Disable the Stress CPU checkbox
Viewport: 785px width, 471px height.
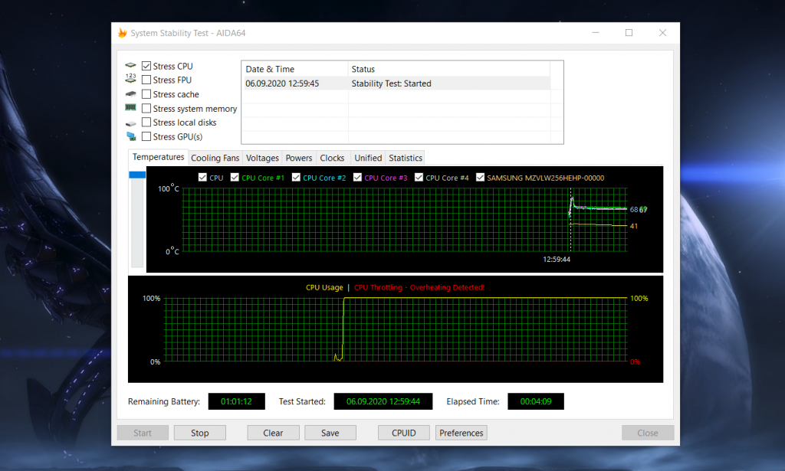[146, 66]
